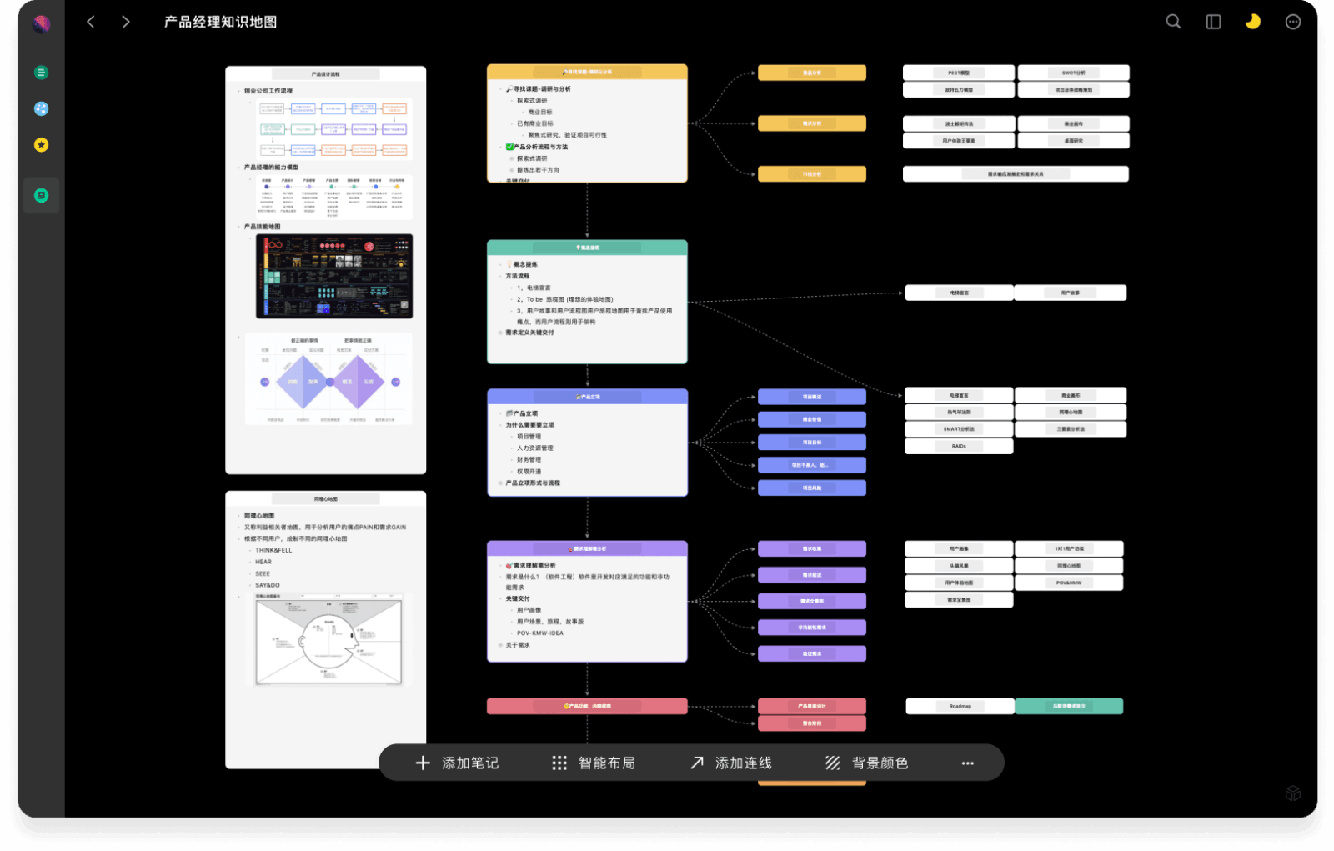Viewport: 1334px width, 851px height.
Task: Open the user avatar in the sidebar
Action: (x=41, y=24)
